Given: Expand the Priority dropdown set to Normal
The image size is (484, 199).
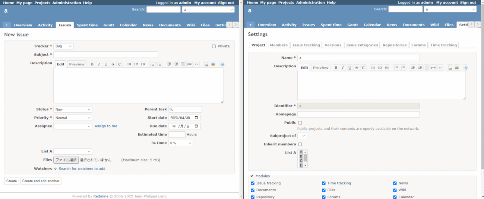Looking at the screenshot, I should point(73,118).
